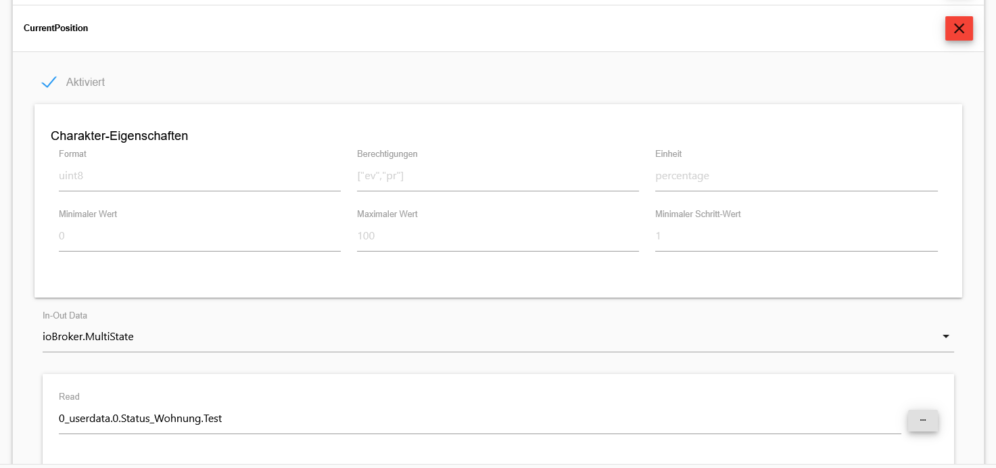Click the Read state ID input field
This screenshot has width=996, height=468.
(473, 419)
